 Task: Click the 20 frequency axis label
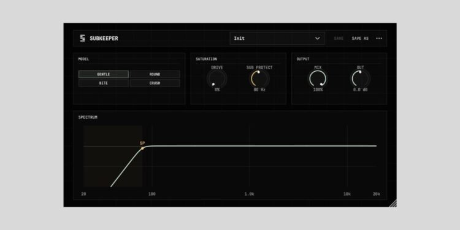click(x=83, y=194)
